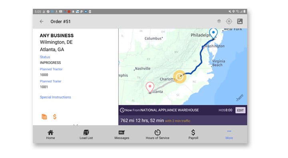Click the tractor value 1000

pyautogui.click(x=44, y=75)
